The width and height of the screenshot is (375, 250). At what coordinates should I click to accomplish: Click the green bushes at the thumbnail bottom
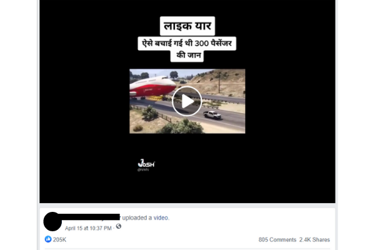coord(182,127)
